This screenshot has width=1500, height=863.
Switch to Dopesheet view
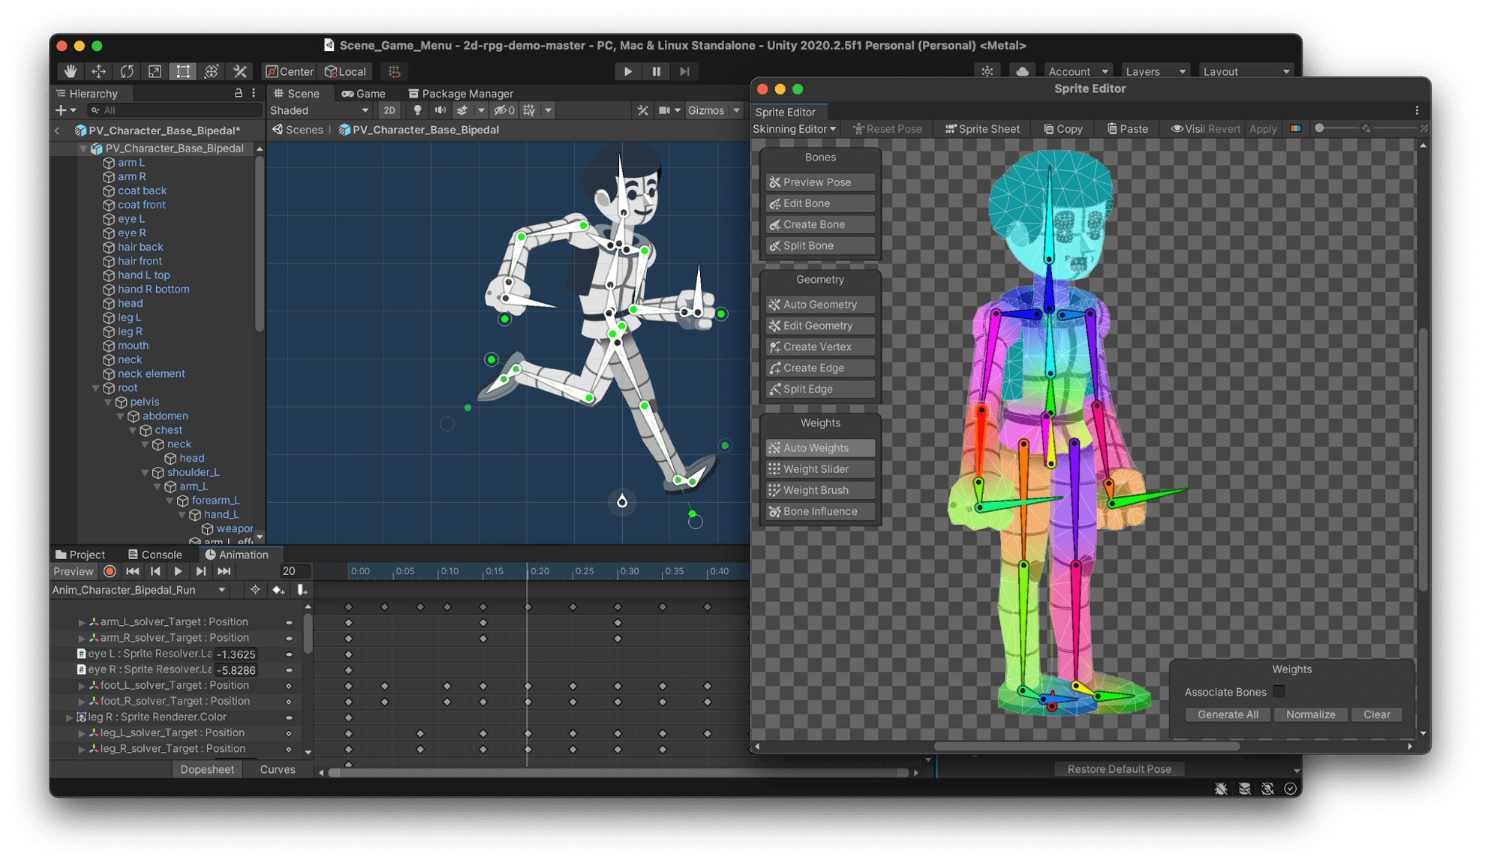coord(207,770)
